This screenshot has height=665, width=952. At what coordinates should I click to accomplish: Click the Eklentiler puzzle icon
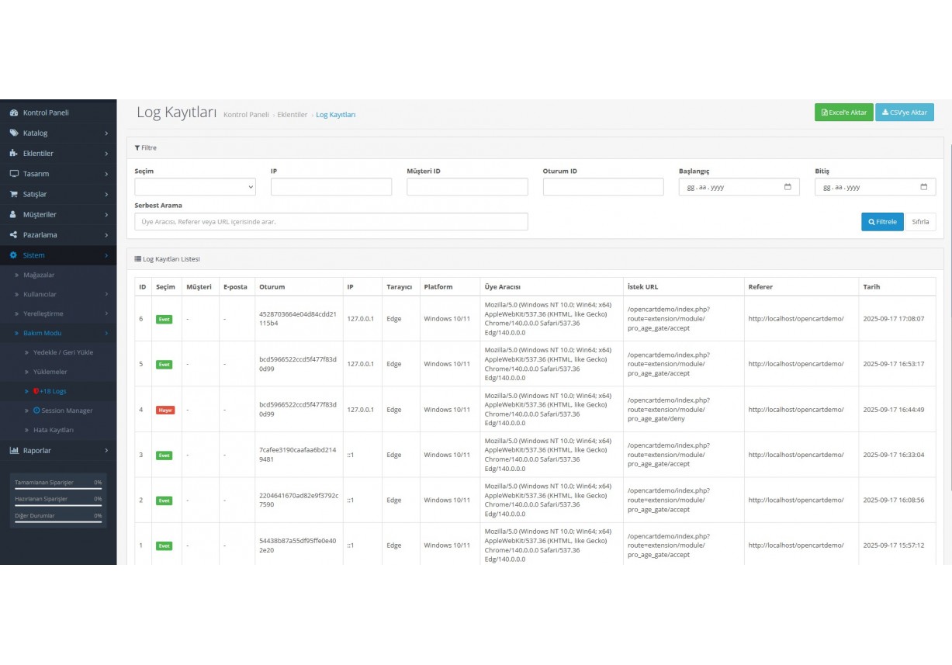14,154
